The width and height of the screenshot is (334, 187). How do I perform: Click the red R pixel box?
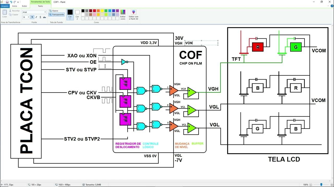tap(258, 47)
